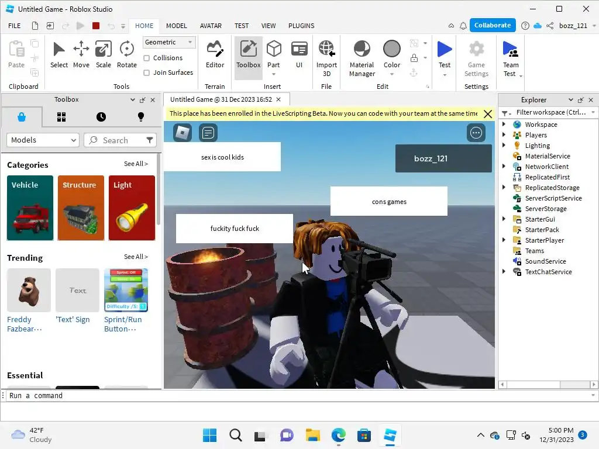Click the 'cons games' label button

(389, 202)
